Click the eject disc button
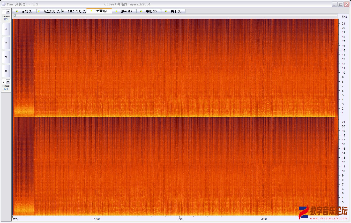This screenshot has height=223, width=351. point(6,43)
